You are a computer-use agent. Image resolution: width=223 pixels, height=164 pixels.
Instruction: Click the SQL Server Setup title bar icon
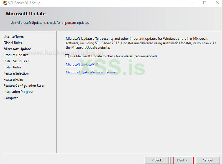4,3
